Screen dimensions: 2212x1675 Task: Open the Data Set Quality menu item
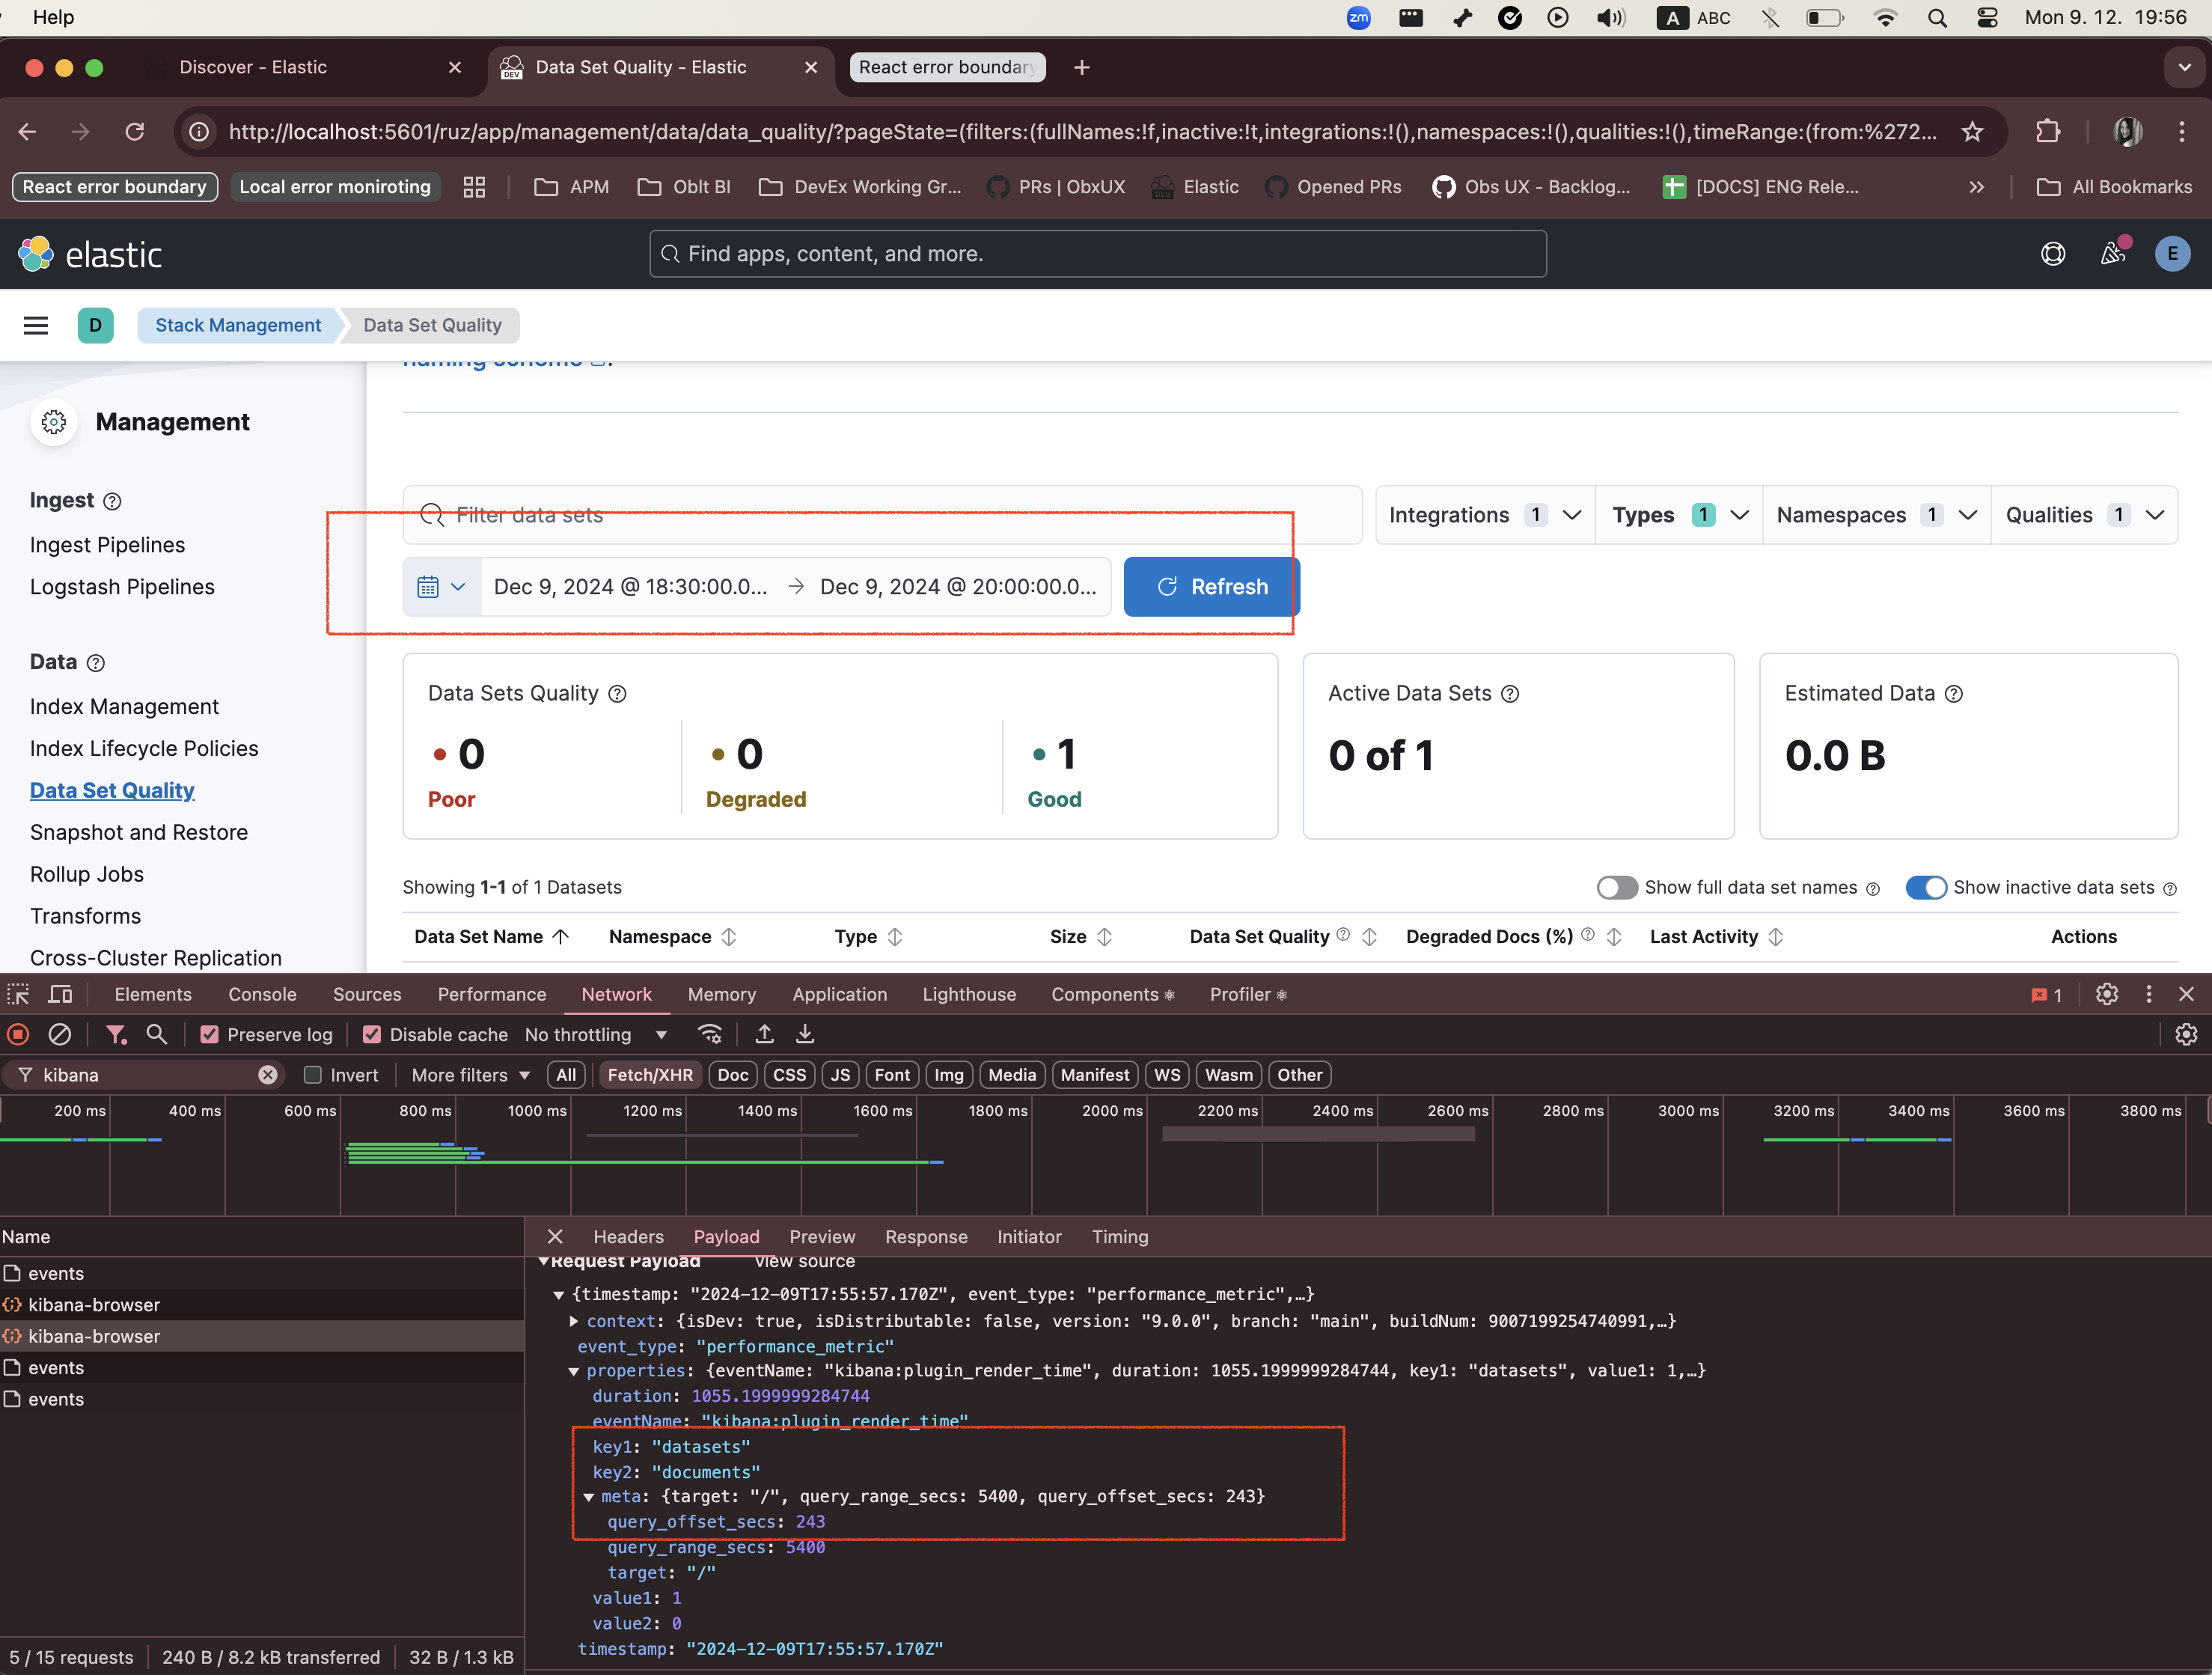[x=111, y=788]
